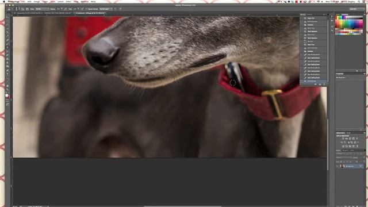
Task: Toggle ignore adjustment layers when cloning
Action: (115, 9)
